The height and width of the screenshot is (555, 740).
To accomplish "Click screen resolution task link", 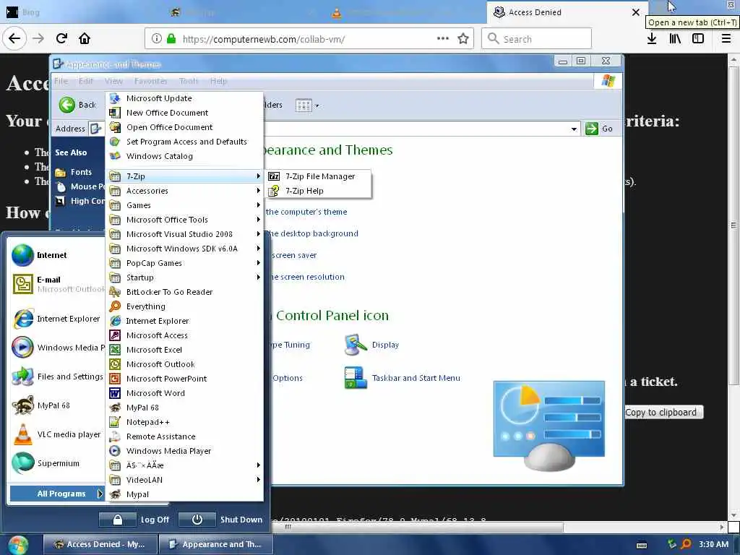I will pyautogui.click(x=307, y=277).
